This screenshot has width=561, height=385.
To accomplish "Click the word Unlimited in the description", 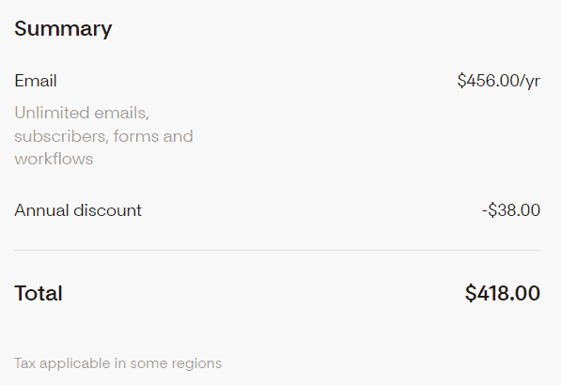I will coord(52,113).
